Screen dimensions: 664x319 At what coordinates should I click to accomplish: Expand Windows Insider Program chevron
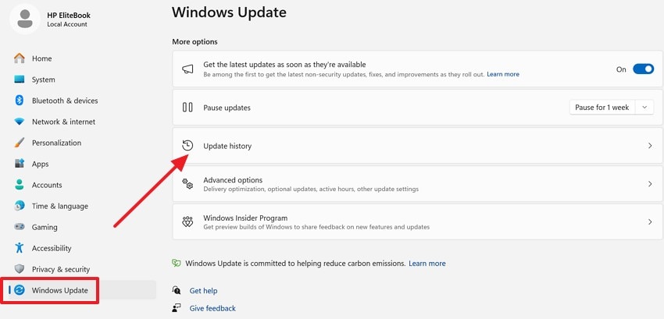click(650, 222)
